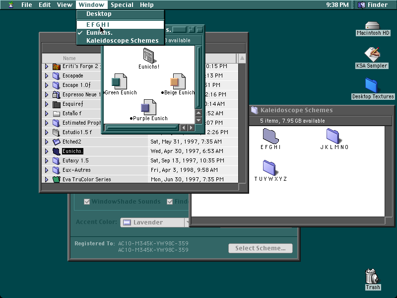Screen dimensions: 397x298
Task: Select the Green Eunich scheme icon
Action: pyautogui.click(x=119, y=81)
